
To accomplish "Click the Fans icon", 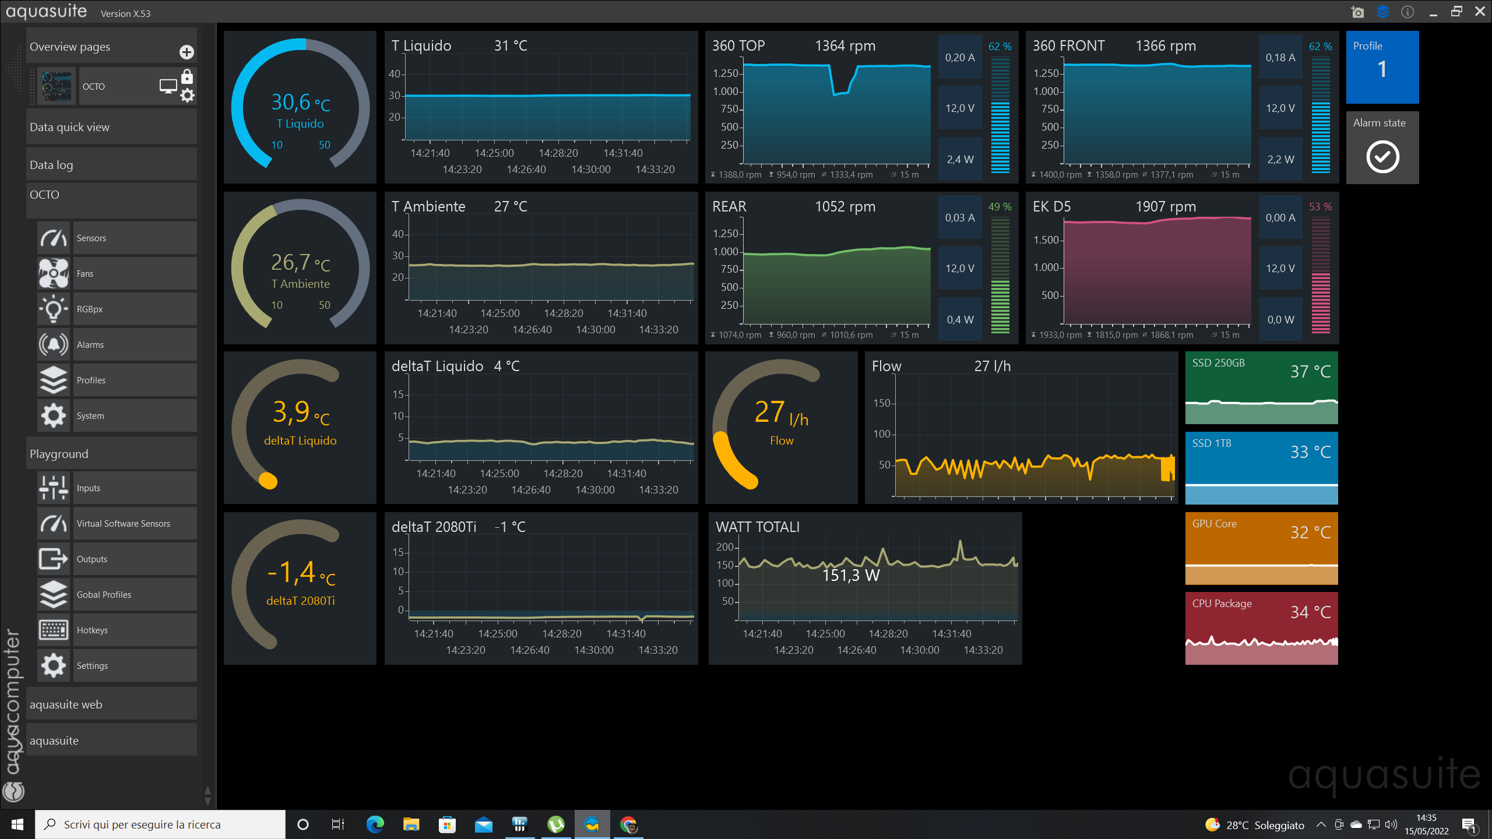I will click(54, 274).
